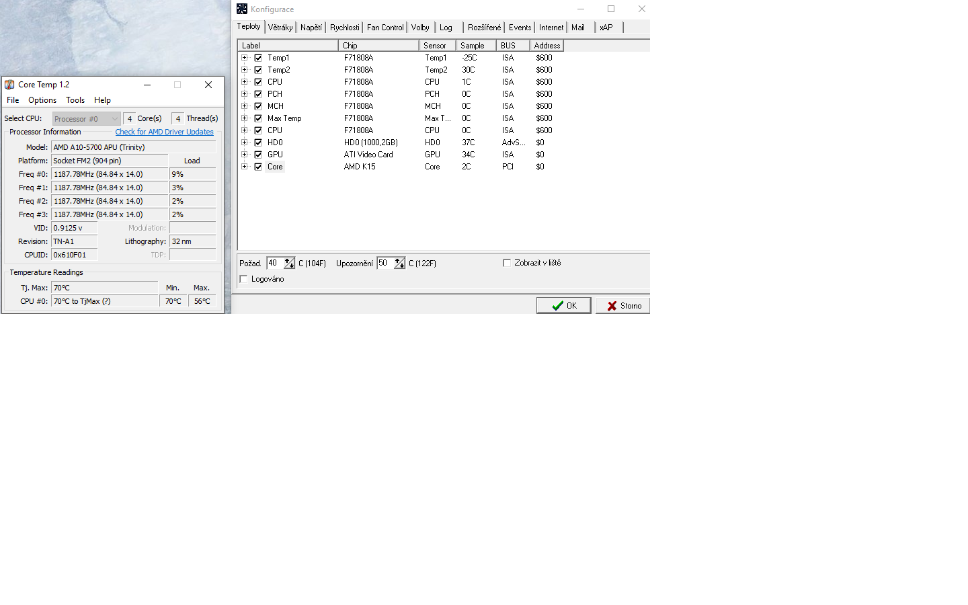Click the 32 nm lithography value
Image resolution: width=968 pixels, height=605 pixels.
click(x=193, y=241)
